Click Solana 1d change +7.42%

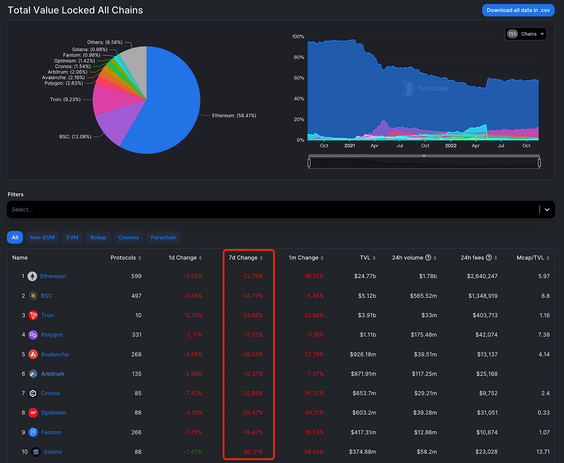tap(192, 452)
